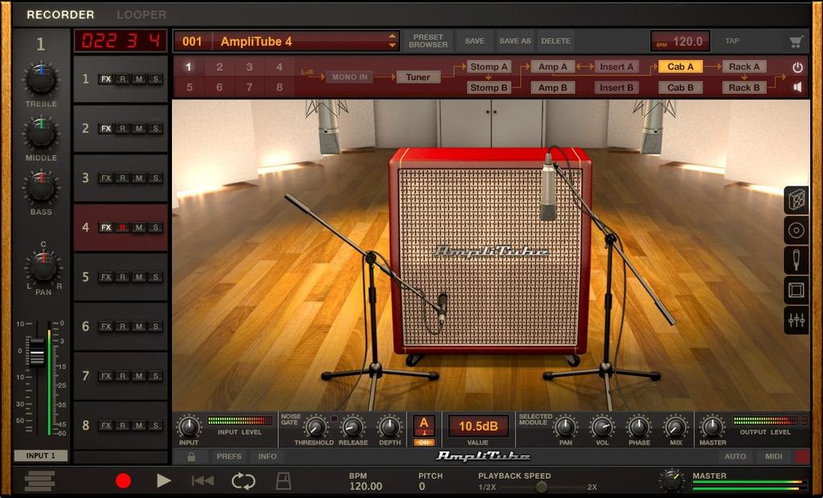Mute track 4 with its M button

pyautogui.click(x=139, y=227)
